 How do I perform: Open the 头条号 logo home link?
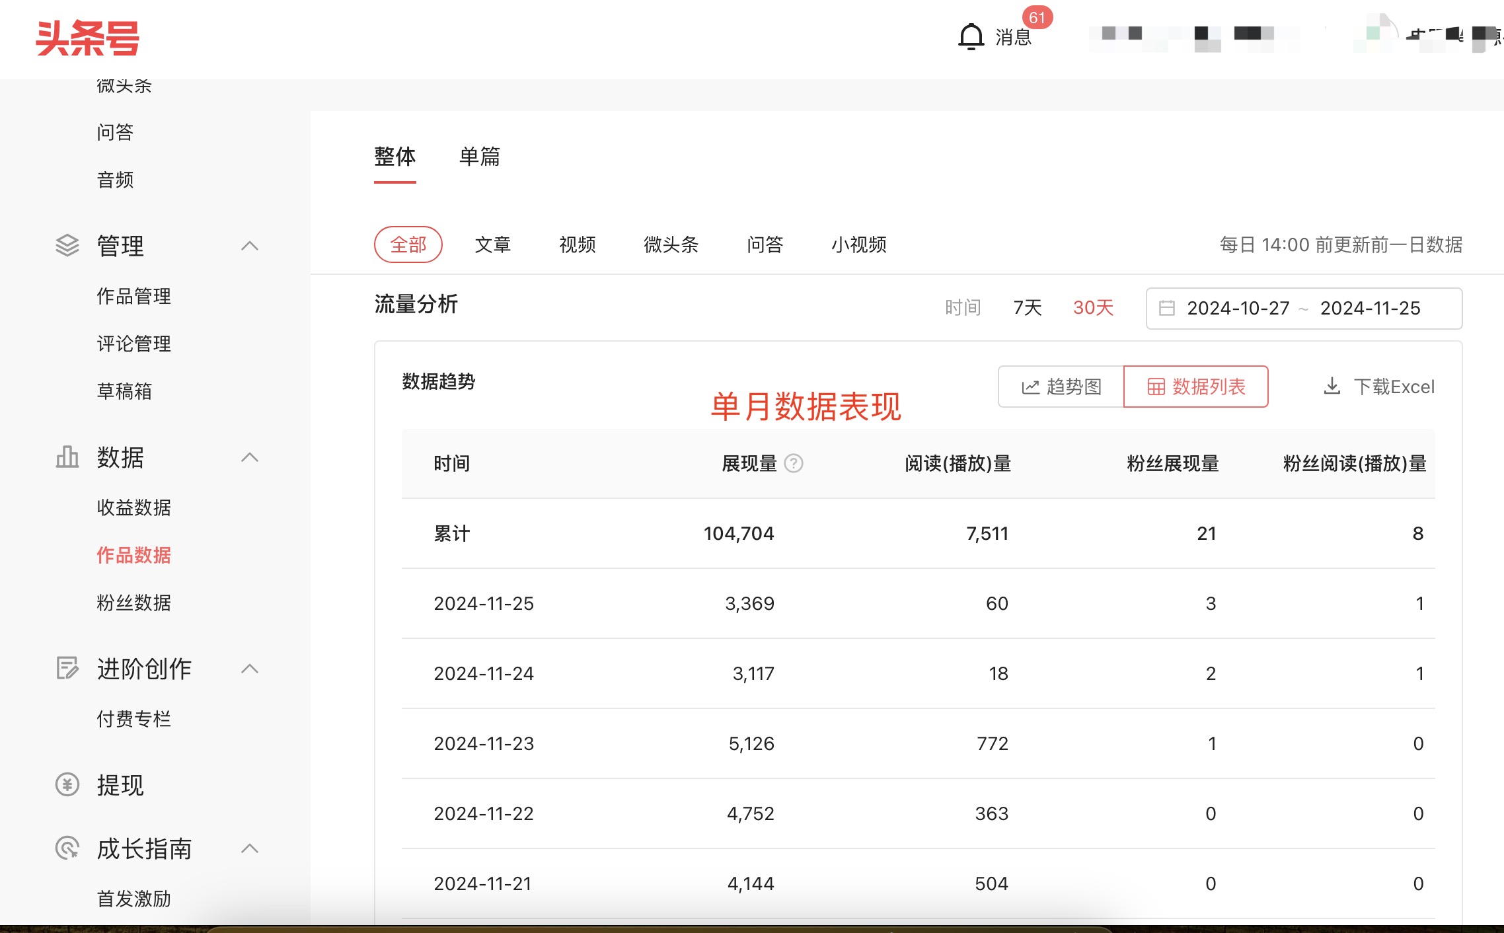point(88,38)
